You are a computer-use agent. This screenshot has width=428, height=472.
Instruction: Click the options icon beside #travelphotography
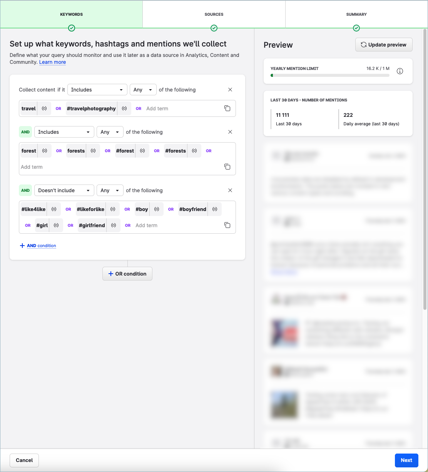124,109
